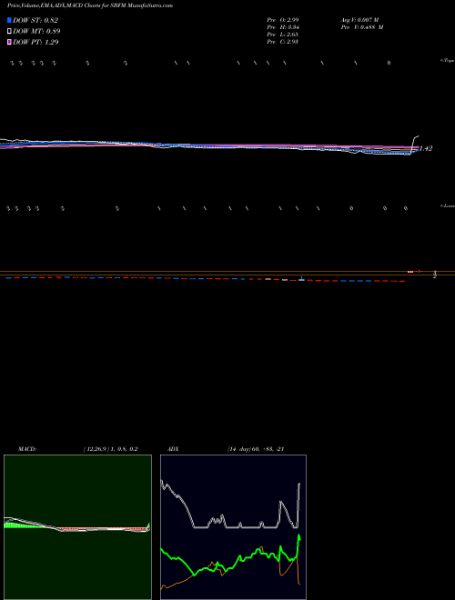The height and width of the screenshot is (600, 455).
Task: Click the ADX parameters '(14 day) 60, +83, -21'
Action: pos(255,449)
